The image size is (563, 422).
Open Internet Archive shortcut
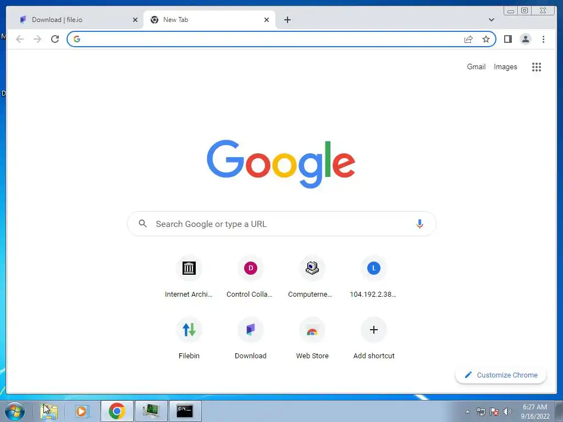(189, 277)
